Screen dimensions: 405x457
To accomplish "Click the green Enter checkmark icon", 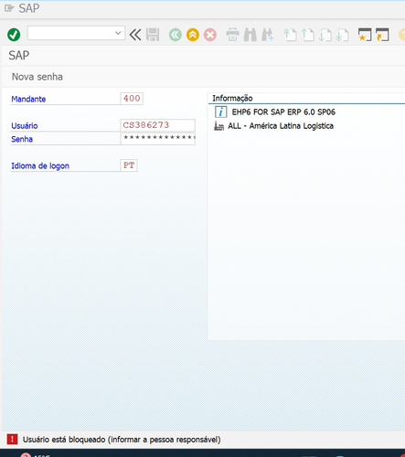I will (14, 35).
